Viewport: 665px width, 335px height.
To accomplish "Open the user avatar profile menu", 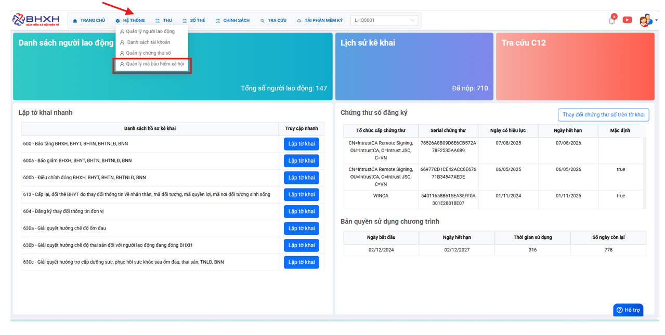I will (645, 20).
